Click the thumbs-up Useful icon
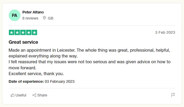The image size is (184, 107). tap(12, 95)
